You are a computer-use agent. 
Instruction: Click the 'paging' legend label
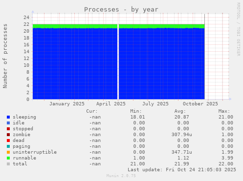pos(22,146)
